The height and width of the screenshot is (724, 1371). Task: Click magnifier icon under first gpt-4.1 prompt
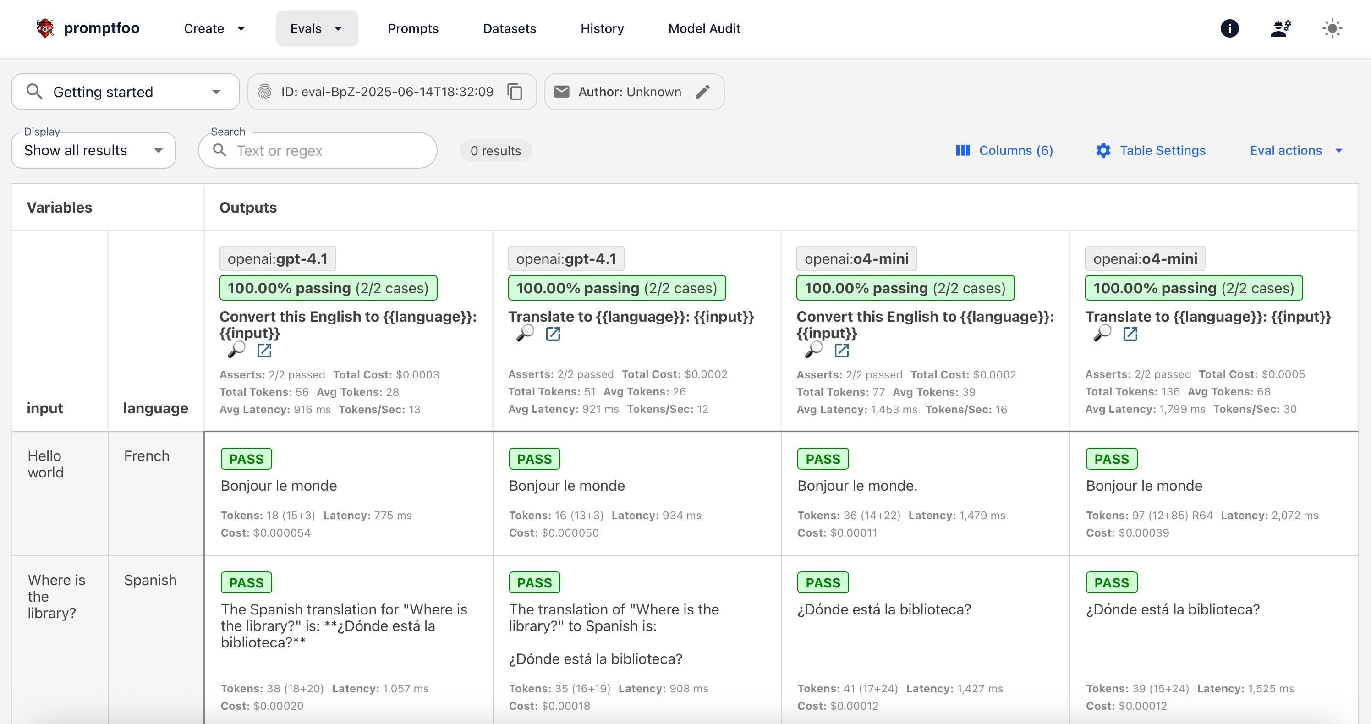[x=236, y=350]
